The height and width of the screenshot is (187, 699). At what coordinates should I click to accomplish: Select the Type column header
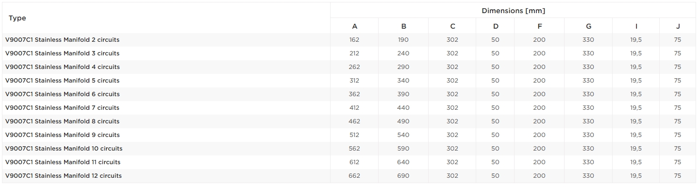coord(17,18)
